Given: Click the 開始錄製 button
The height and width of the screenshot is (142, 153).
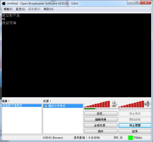Looking at the screenshot, I should click(135, 120).
